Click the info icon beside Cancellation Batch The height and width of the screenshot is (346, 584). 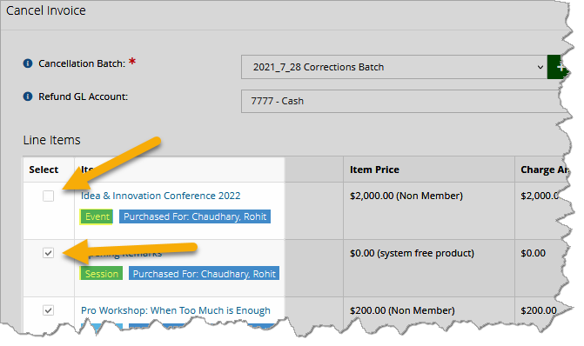[x=28, y=63]
